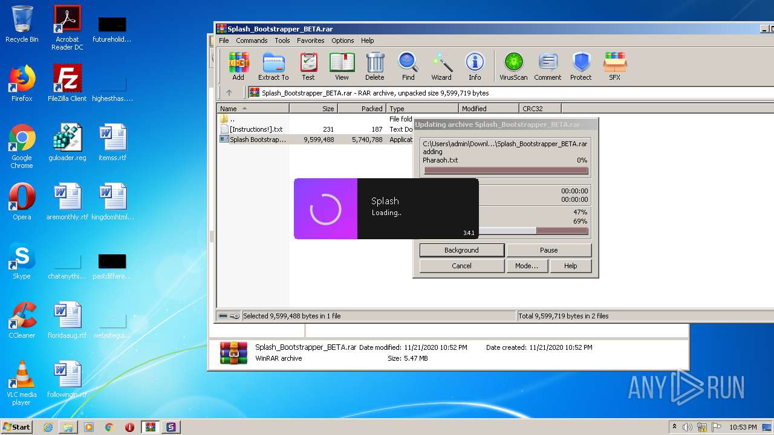Image resolution: width=774 pixels, height=435 pixels.
Task: Click the Test archive toolbar icon
Action: [308, 66]
